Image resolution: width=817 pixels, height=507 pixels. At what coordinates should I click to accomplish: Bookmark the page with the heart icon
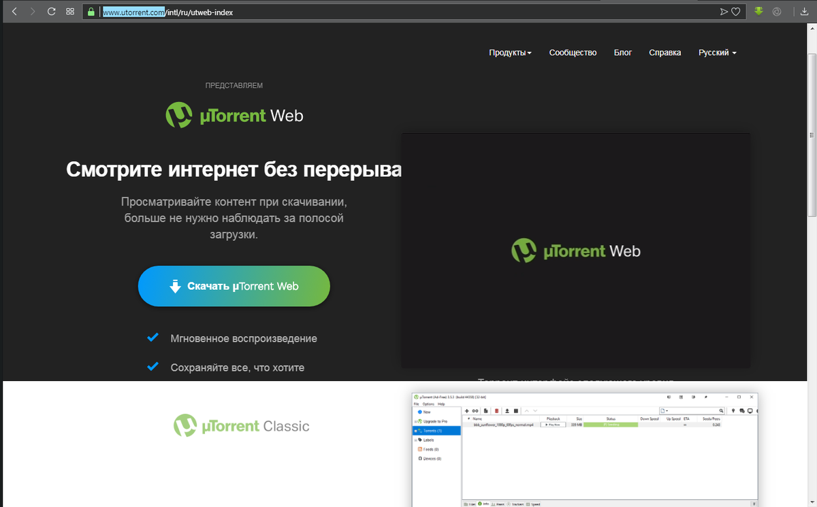click(735, 12)
